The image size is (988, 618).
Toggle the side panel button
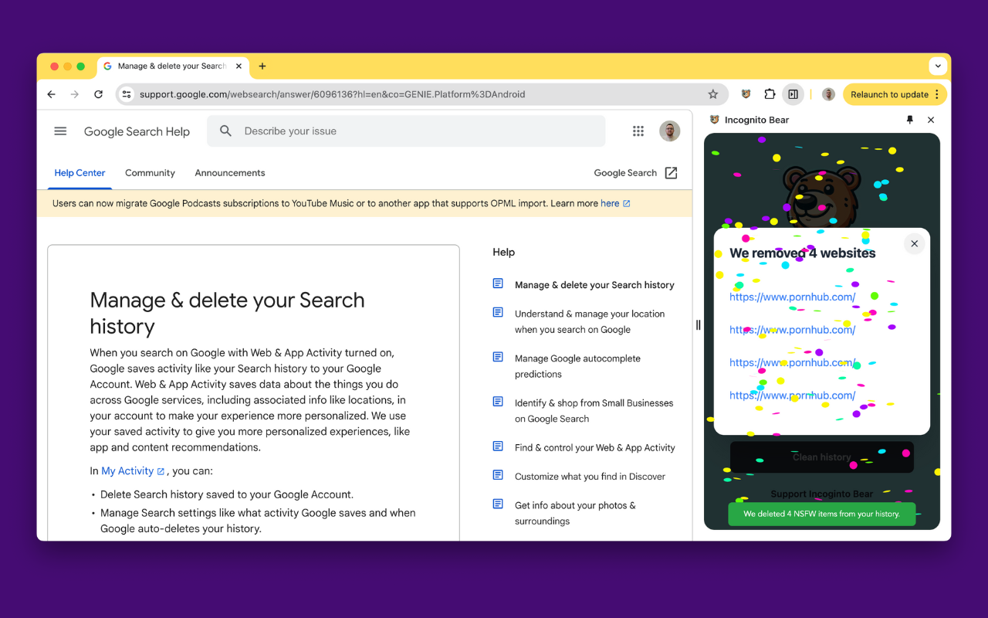click(793, 94)
